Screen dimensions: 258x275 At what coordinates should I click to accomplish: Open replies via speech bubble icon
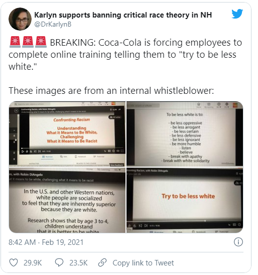[x=59, y=262]
